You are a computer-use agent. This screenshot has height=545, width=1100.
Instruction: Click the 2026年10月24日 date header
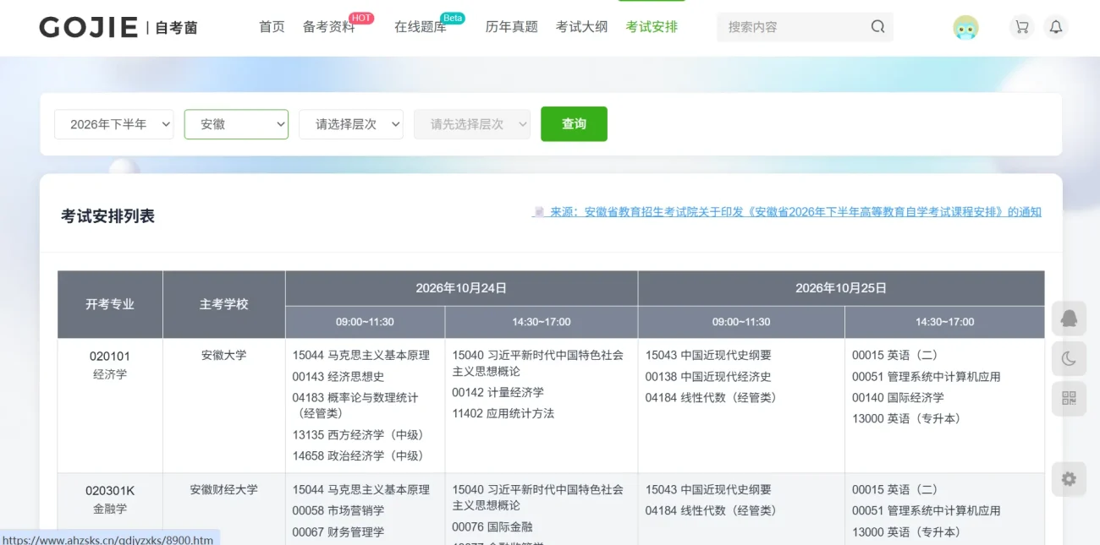(461, 288)
